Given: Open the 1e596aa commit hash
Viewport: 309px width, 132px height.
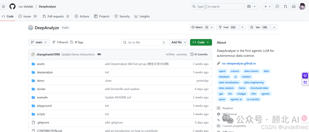Looking at the screenshot, I should coord(170,55).
